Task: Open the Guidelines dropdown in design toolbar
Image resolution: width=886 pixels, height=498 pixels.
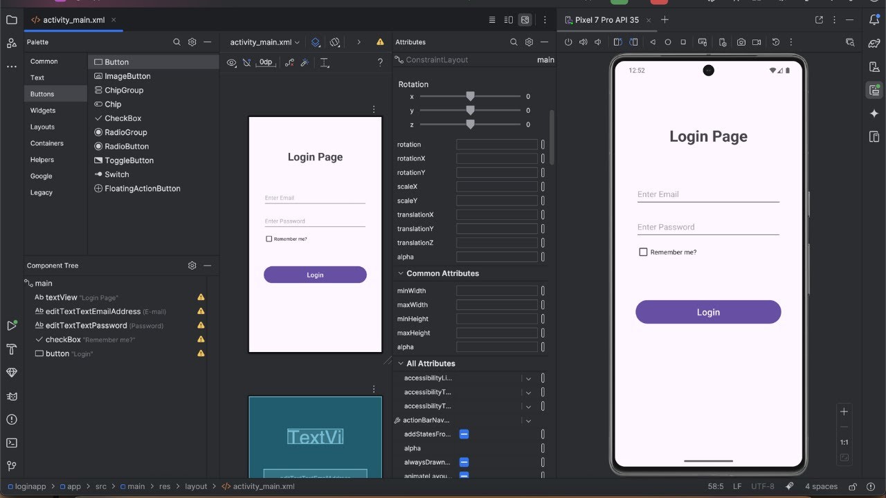Action: (323, 62)
